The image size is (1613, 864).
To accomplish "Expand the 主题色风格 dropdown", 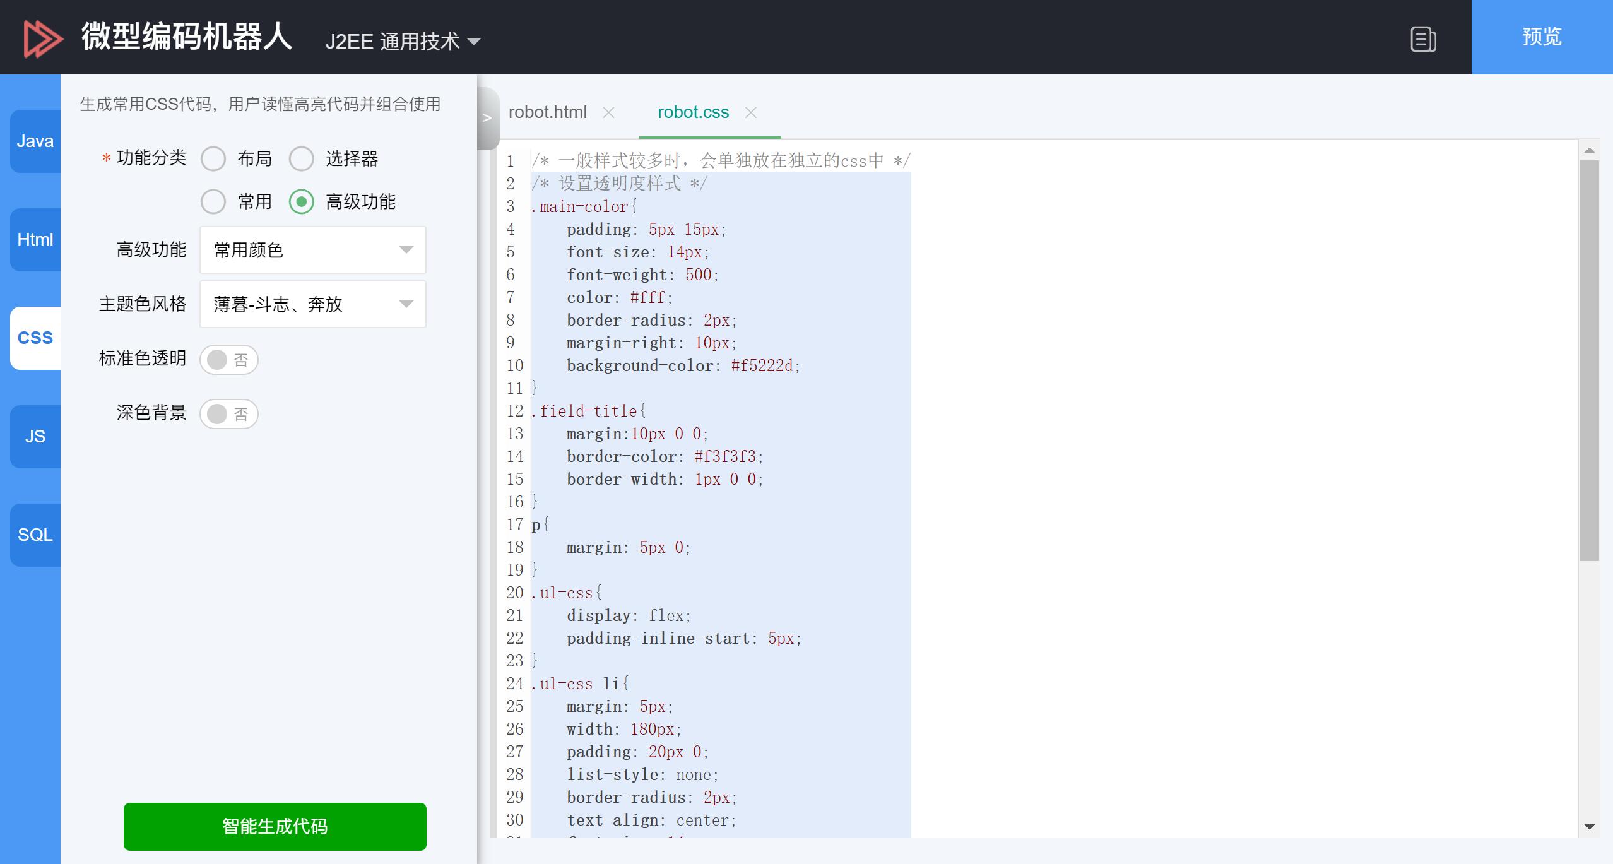I will [x=312, y=304].
